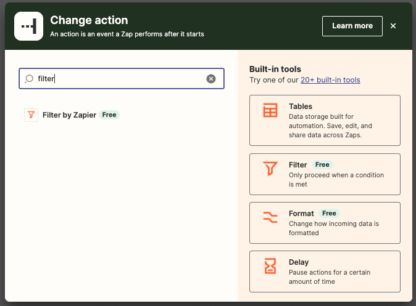Click the Free badge beside Filter by Zapier
This screenshot has width=416, height=306.
pos(109,115)
